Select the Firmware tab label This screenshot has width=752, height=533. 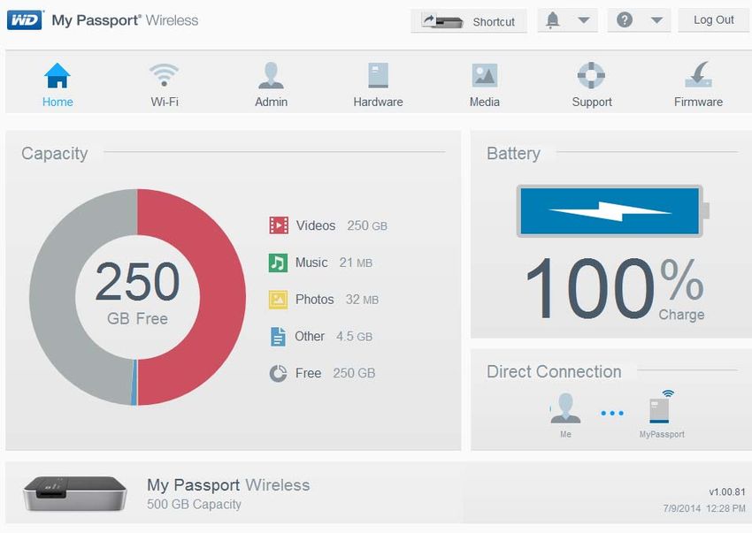click(x=698, y=103)
